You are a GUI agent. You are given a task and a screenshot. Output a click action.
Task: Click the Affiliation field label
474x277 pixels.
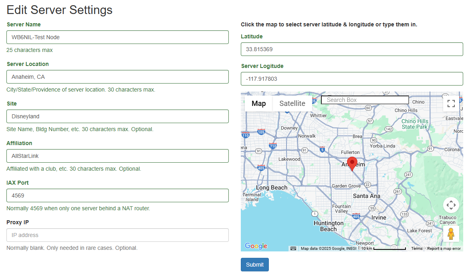tap(19, 143)
